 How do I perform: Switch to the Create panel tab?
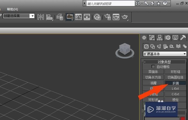click(144, 38)
